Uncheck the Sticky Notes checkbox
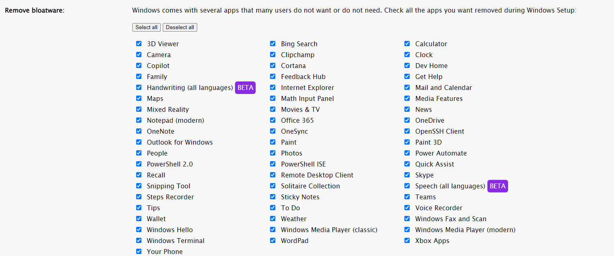Image resolution: width=614 pixels, height=256 pixels. (x=273, y=197)
